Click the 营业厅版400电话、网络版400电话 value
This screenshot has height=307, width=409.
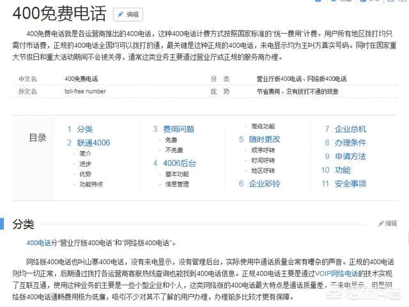click(x=302, y=79)
